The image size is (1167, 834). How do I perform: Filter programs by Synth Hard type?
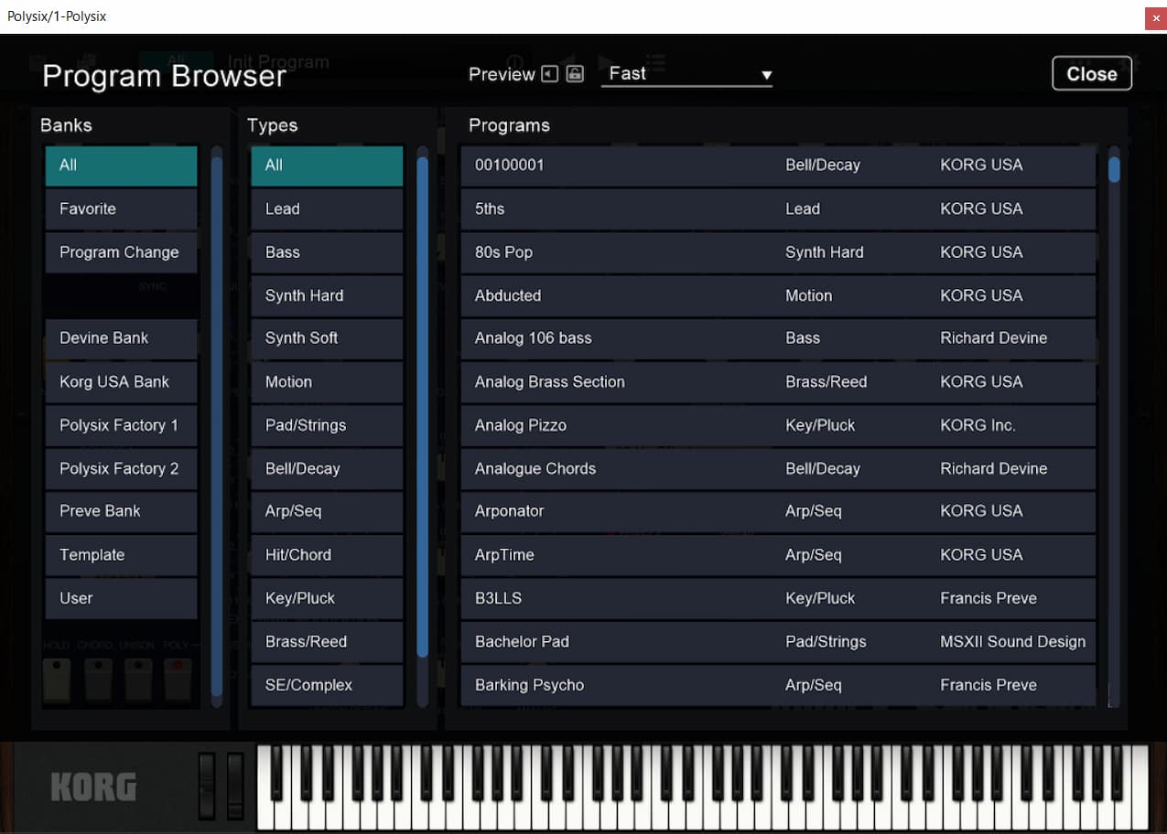[x=328, y=295]
